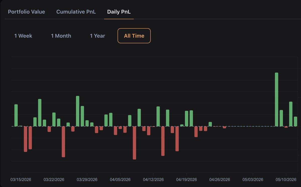Screen dimensions: 301x187
Task: Click the All Time range button
Action: pos(134,36)
